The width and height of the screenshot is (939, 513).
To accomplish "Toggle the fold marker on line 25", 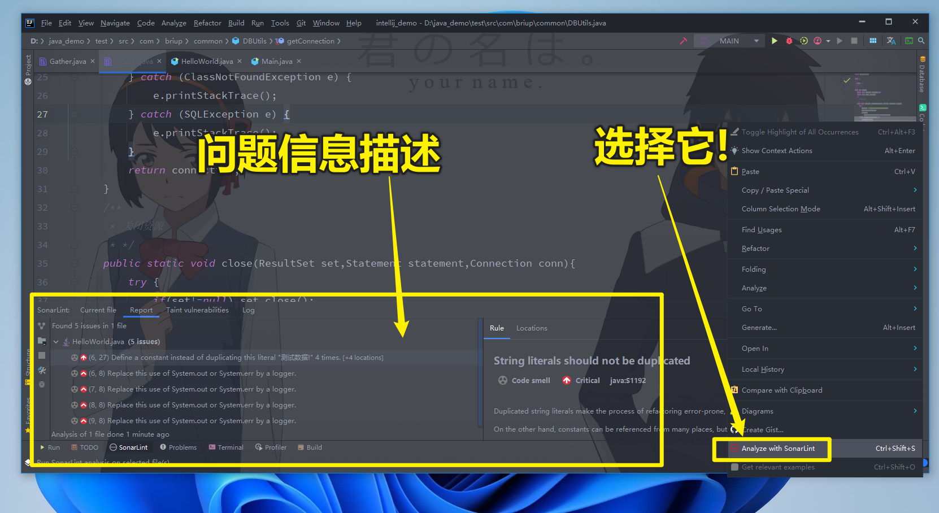I will point(74,77).
